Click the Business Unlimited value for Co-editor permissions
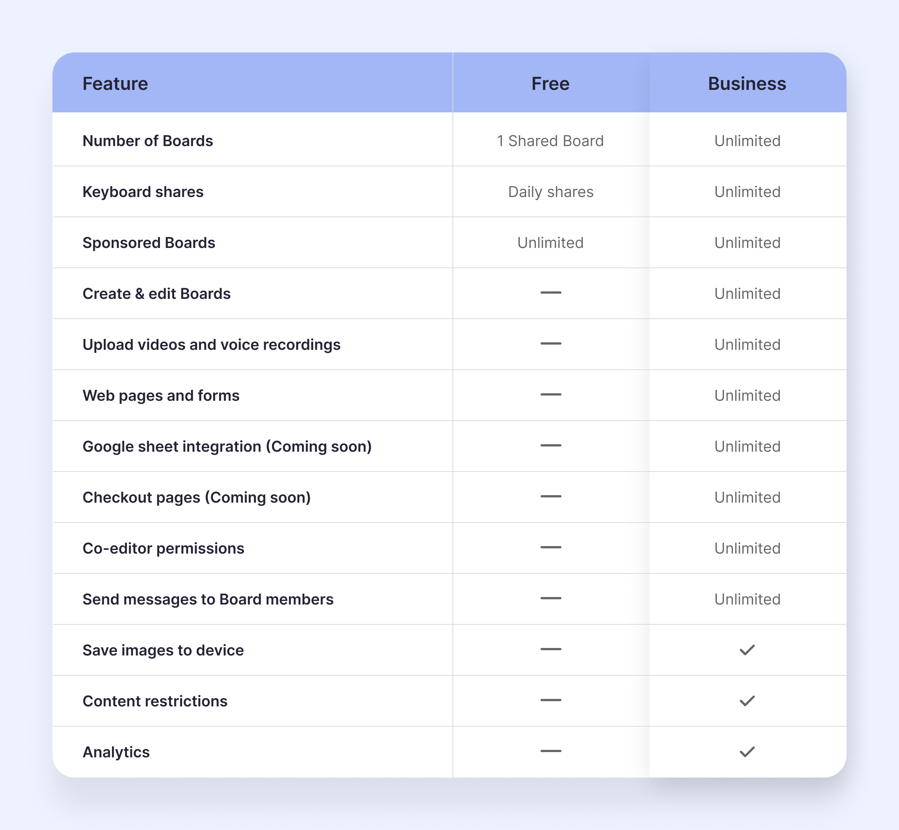 [747, 548]
